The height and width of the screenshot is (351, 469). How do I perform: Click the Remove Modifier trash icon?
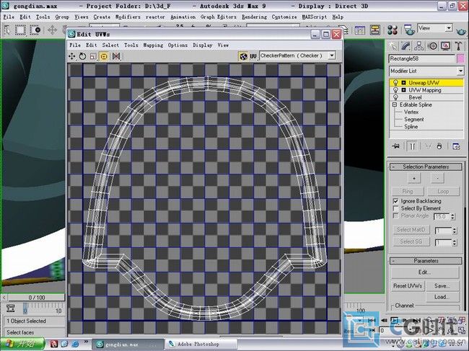coord(439,146)
